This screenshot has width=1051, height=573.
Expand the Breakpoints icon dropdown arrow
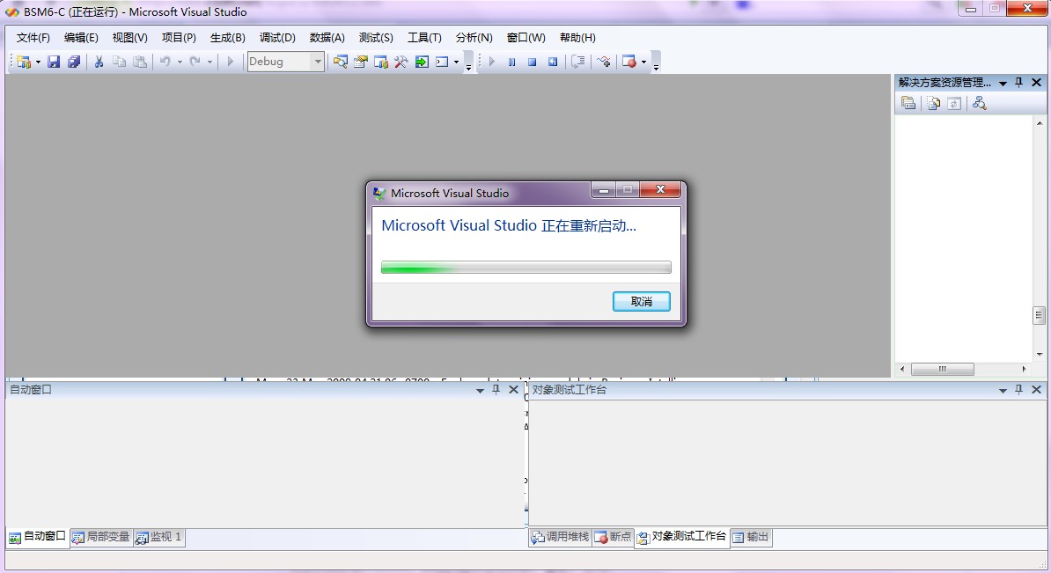(643, 62)
